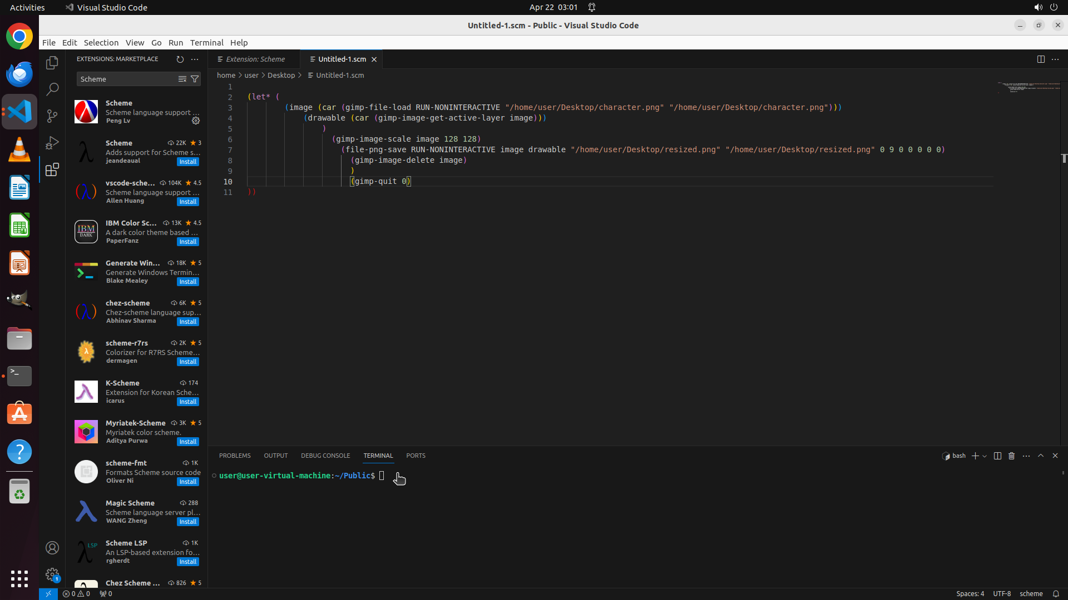Expand the Desktop breadcrumb folder
Viewport: 1068px width, 600px height.
(281, 75)
